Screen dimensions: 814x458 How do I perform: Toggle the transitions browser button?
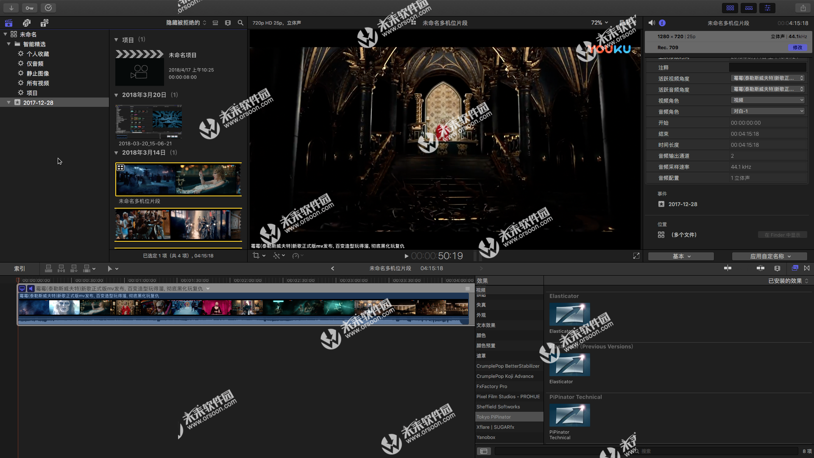[x=807, y=268]
